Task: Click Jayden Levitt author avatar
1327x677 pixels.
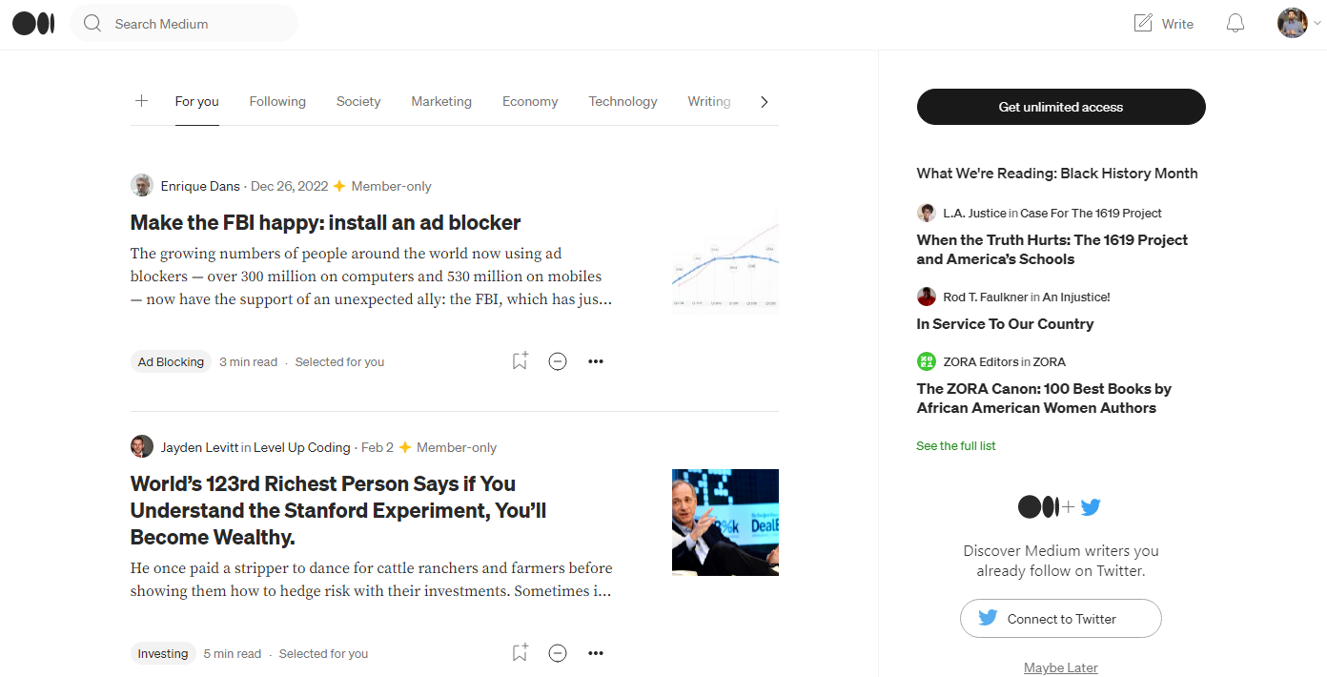Action: click(142, 446)
